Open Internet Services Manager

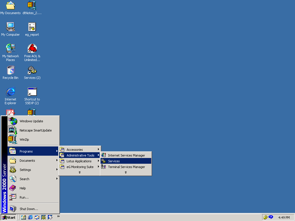tap(126, 155)
